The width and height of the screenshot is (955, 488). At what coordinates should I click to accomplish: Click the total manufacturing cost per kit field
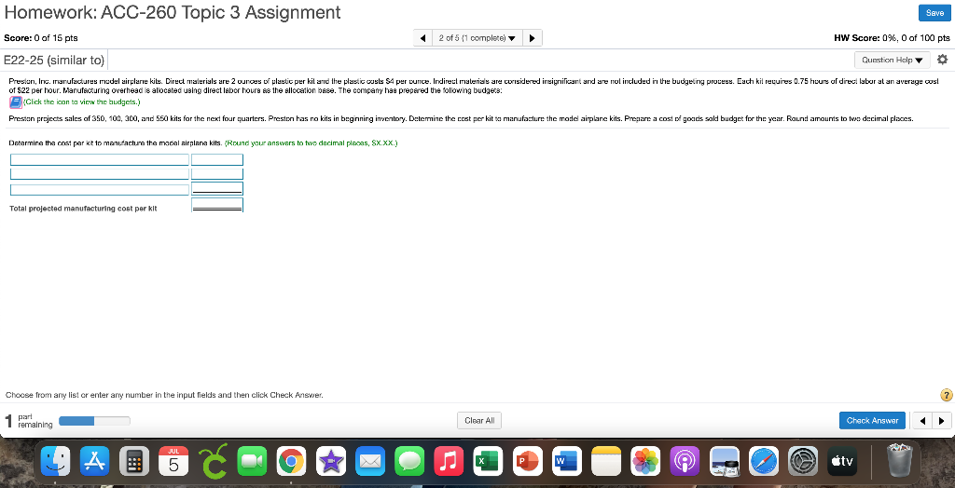pos(216,205)
